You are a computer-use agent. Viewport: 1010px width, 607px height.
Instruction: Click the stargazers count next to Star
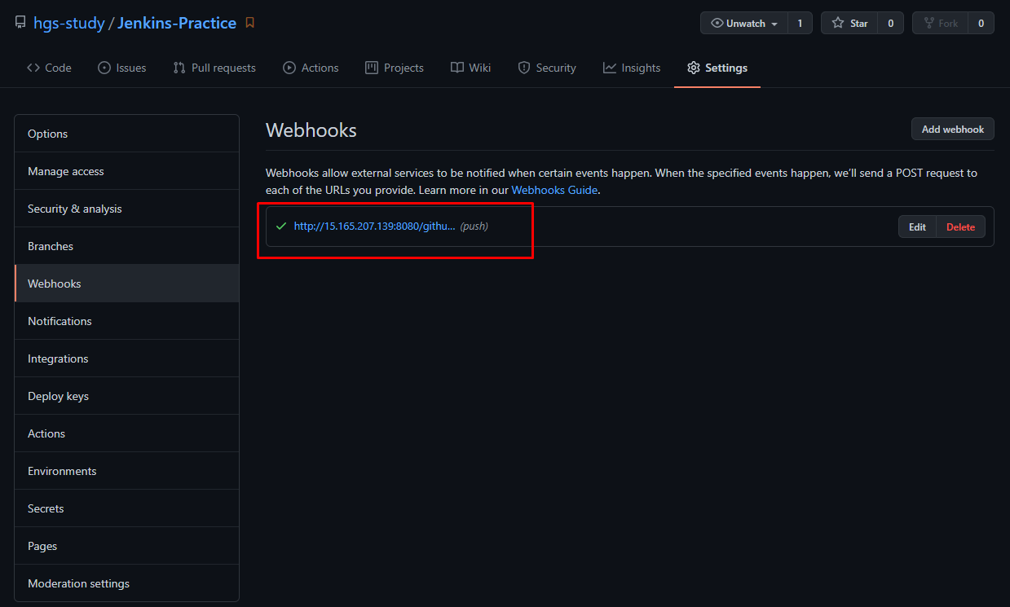coord(890,24)
